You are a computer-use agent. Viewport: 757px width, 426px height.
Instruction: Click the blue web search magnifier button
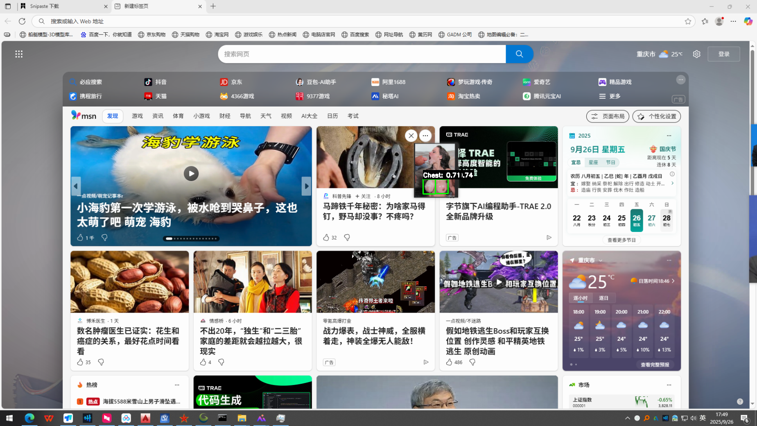coord(519,54)
